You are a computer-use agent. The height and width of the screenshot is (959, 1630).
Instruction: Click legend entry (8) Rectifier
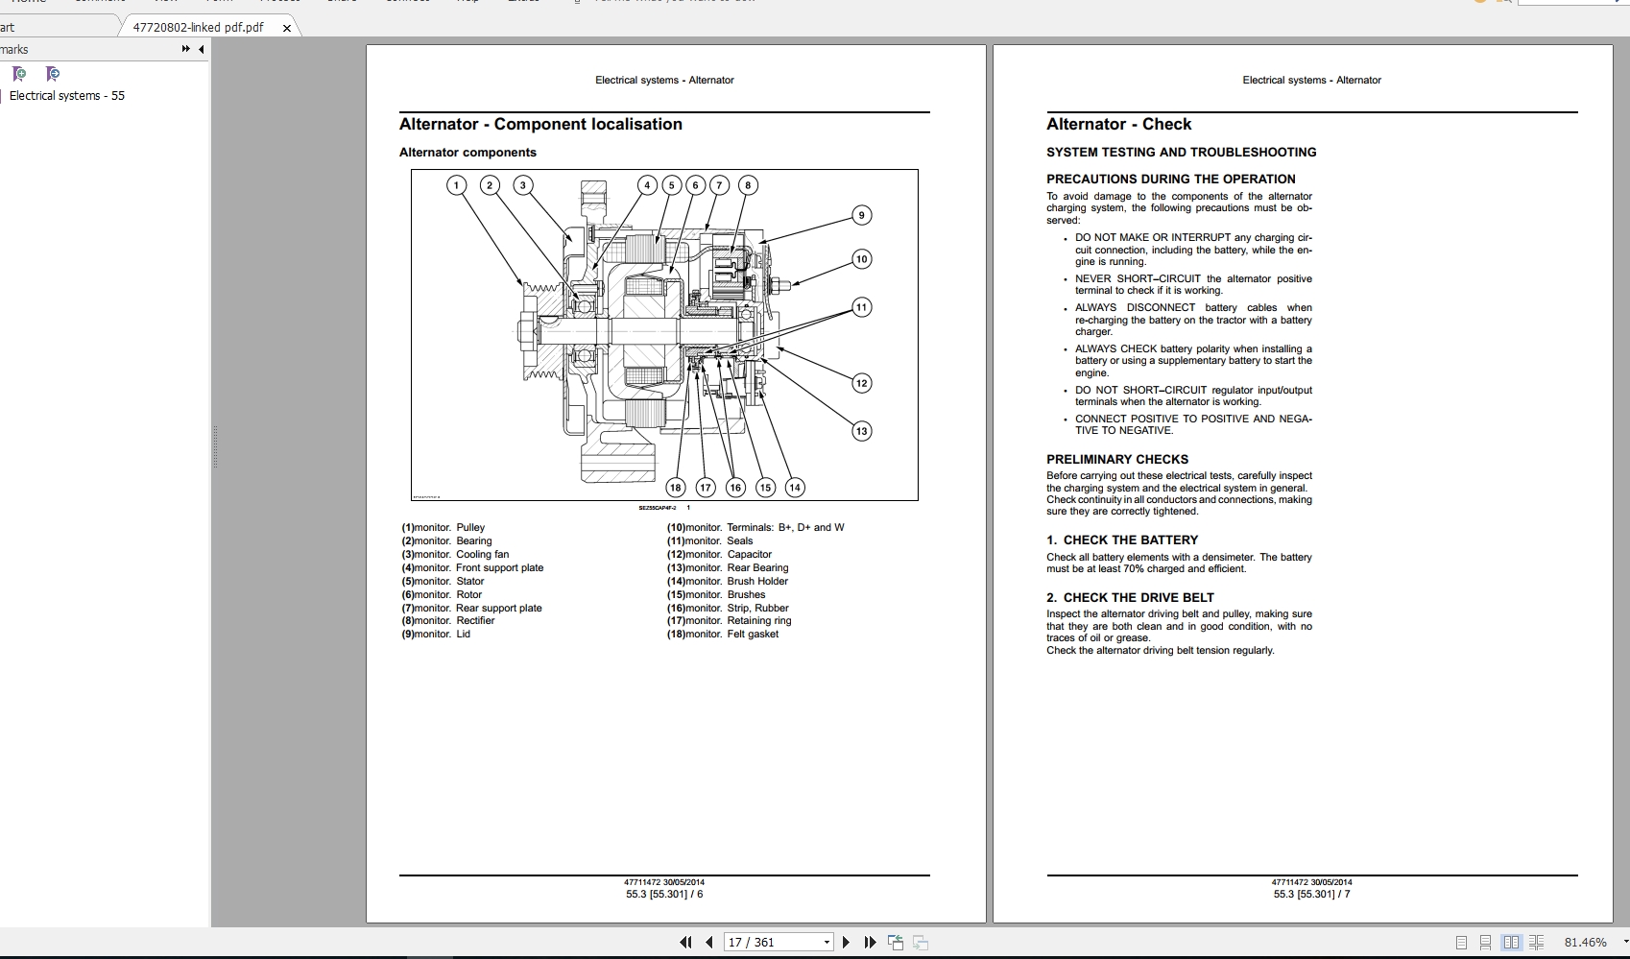448,621
